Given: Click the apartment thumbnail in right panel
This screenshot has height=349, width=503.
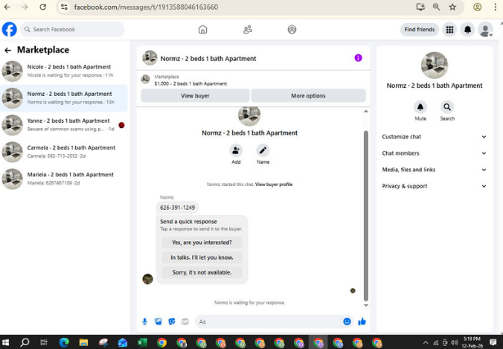Looking at the screenshot, I should coord(435,65).
